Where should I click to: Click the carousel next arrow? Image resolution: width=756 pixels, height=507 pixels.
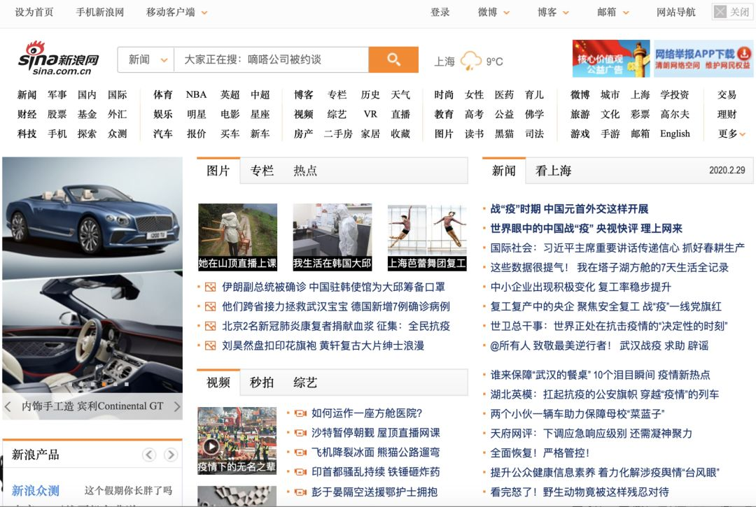tap(176, 406)
